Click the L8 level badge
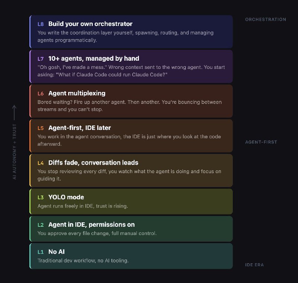This screenshot has height=283, width=298. (x=41, y=24)
